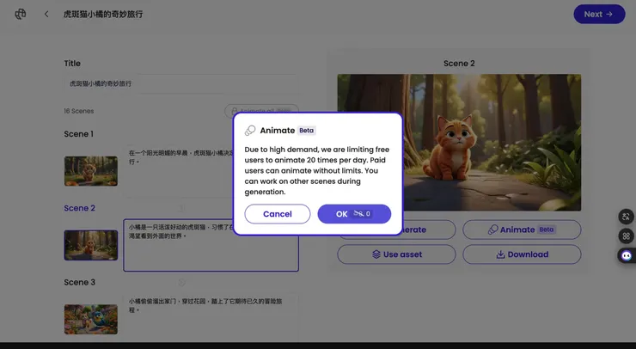Select the Scene 3 thumbnail

click(x=91, y=320)
